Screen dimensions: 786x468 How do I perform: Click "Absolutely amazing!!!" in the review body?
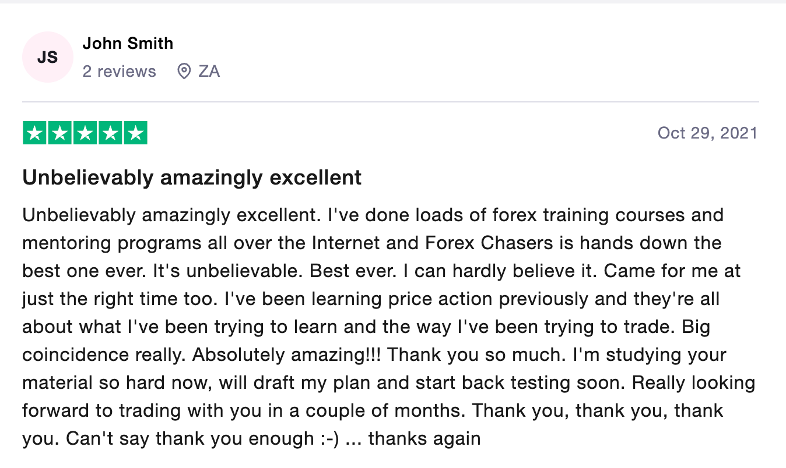click(287, 355)
